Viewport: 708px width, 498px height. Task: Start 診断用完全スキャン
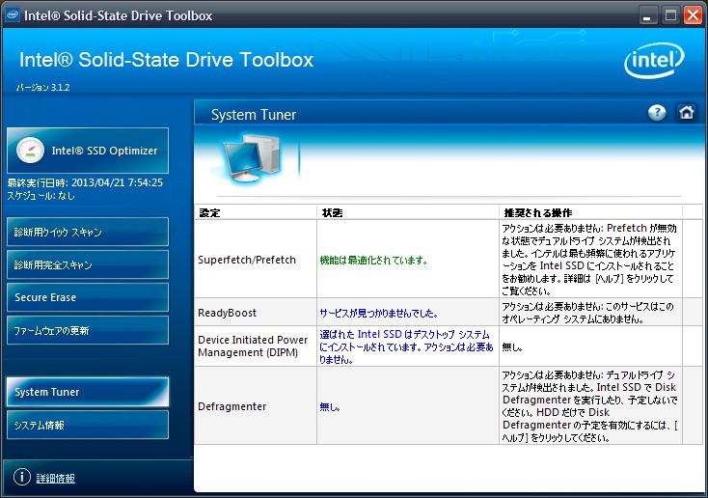(x=88, y=264)
